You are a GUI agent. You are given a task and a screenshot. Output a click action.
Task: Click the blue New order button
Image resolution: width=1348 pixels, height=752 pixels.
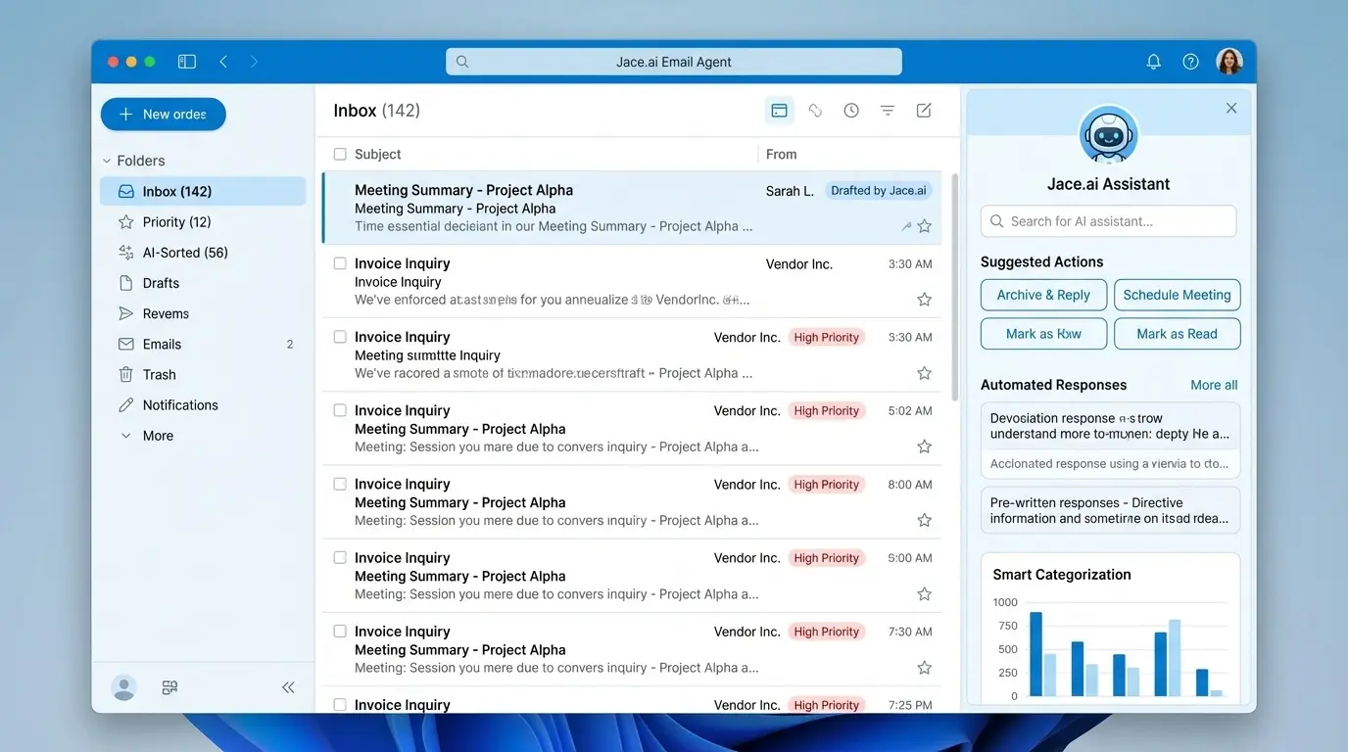click(x=164, y=115)
